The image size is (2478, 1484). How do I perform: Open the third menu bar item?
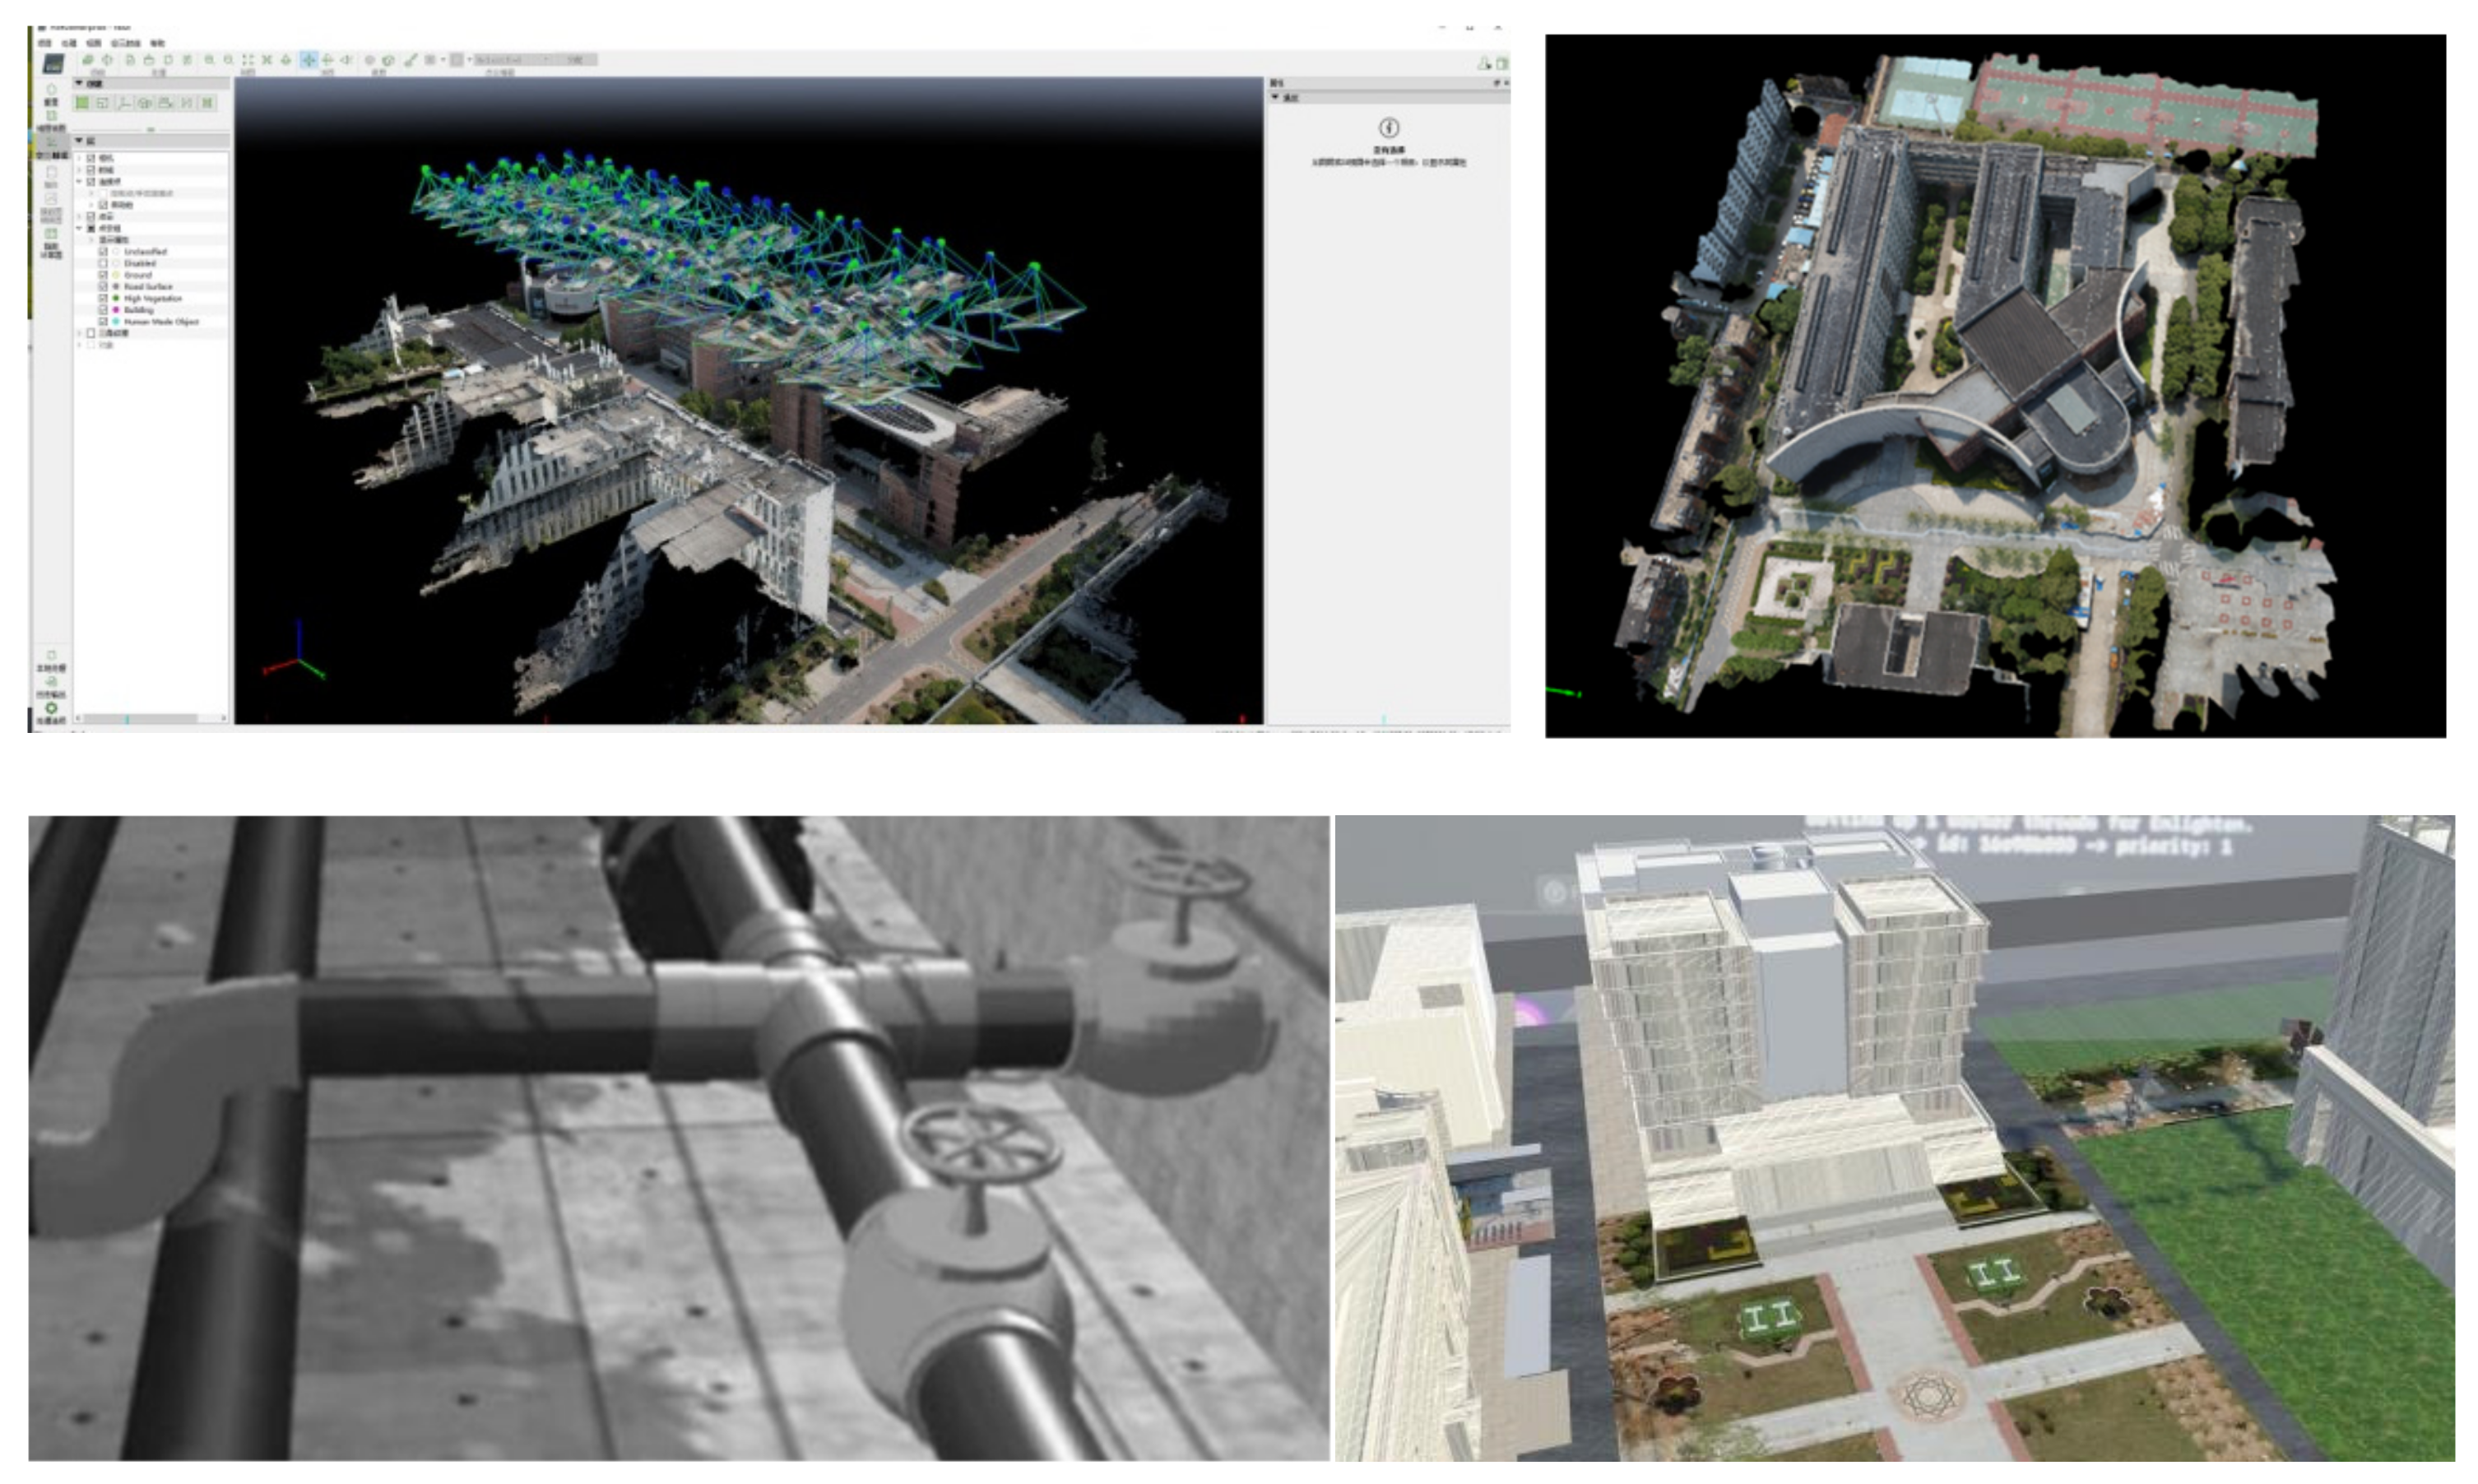click(x=94, y=43)
